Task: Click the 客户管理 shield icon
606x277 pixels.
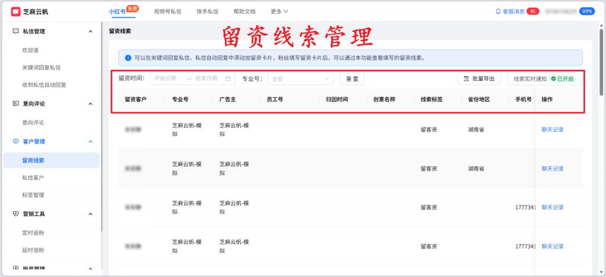Action: click(16, 142)
